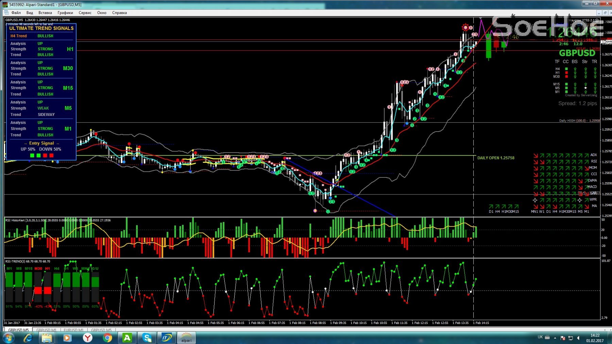Open the Файл menu
Viewport: 612px width, 344px height.
tap(16, 13)
